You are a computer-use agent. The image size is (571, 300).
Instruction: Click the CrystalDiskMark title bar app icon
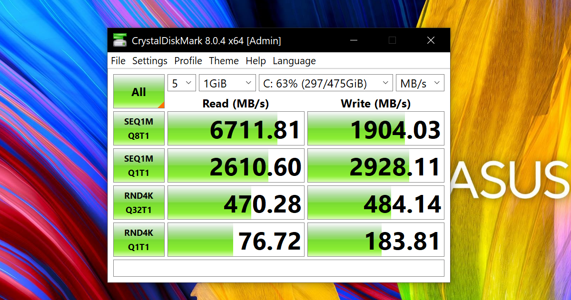coord(120,40)
